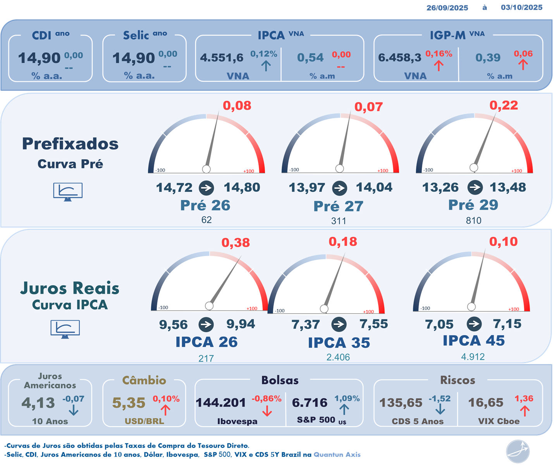Click the blue down arrow in CDS 5 Anos

(x=440, y=410)
